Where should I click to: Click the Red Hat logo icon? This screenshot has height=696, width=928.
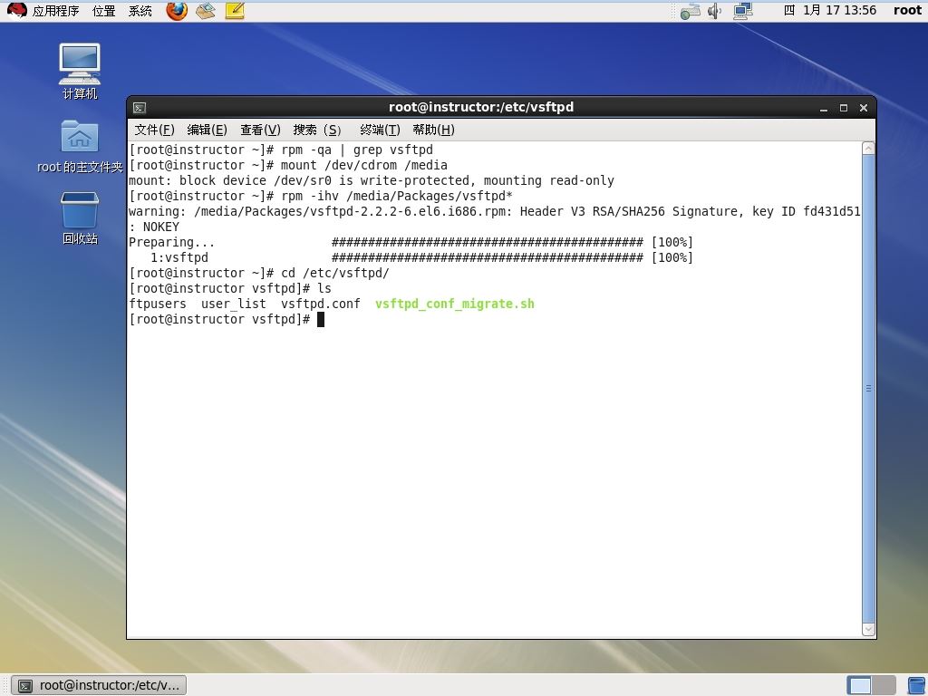point(16,11)
